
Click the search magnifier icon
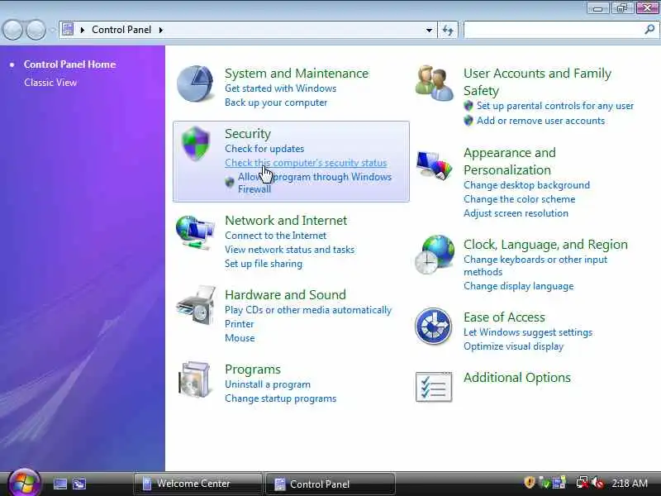click(x=649, y=30)
